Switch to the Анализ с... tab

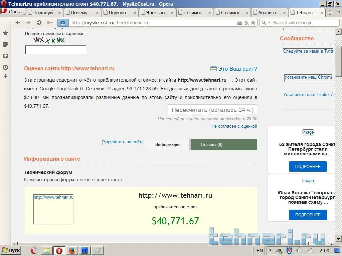270,13
